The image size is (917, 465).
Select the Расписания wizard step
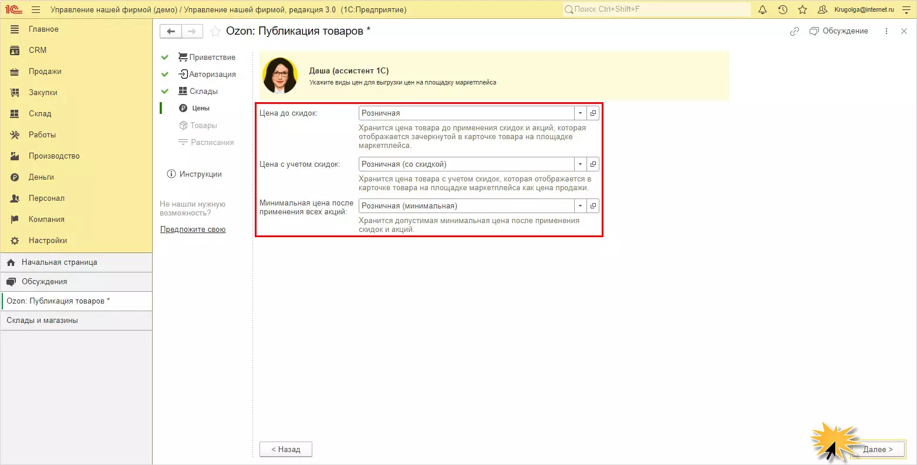[x=206, y=142]
